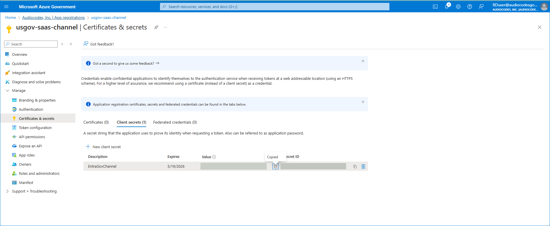Image resolution: width=550 pixels, height=226 pixels.
Task: Focus the left menu Search field
Action: tap(31, 44)
